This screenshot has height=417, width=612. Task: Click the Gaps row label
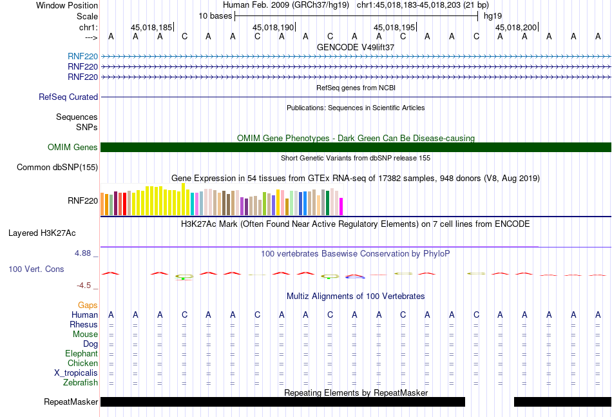coord(88,305)
